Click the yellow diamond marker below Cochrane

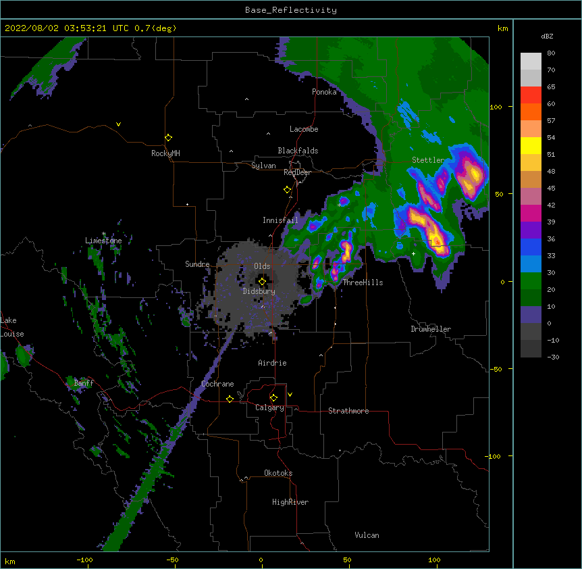click(x=230, y=399)
